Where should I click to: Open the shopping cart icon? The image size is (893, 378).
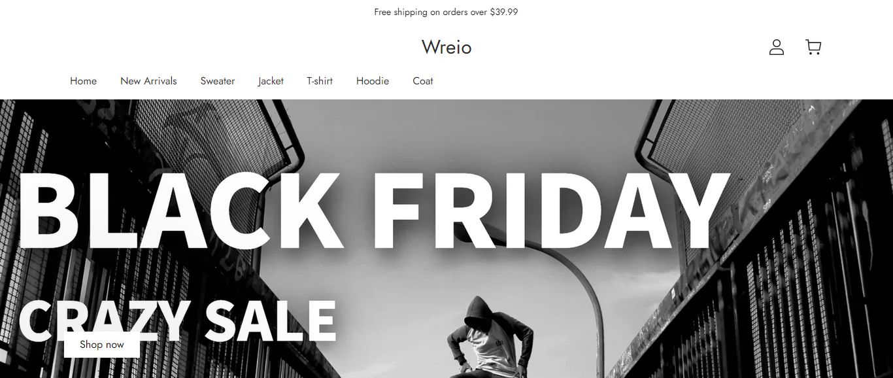(813, 47)
